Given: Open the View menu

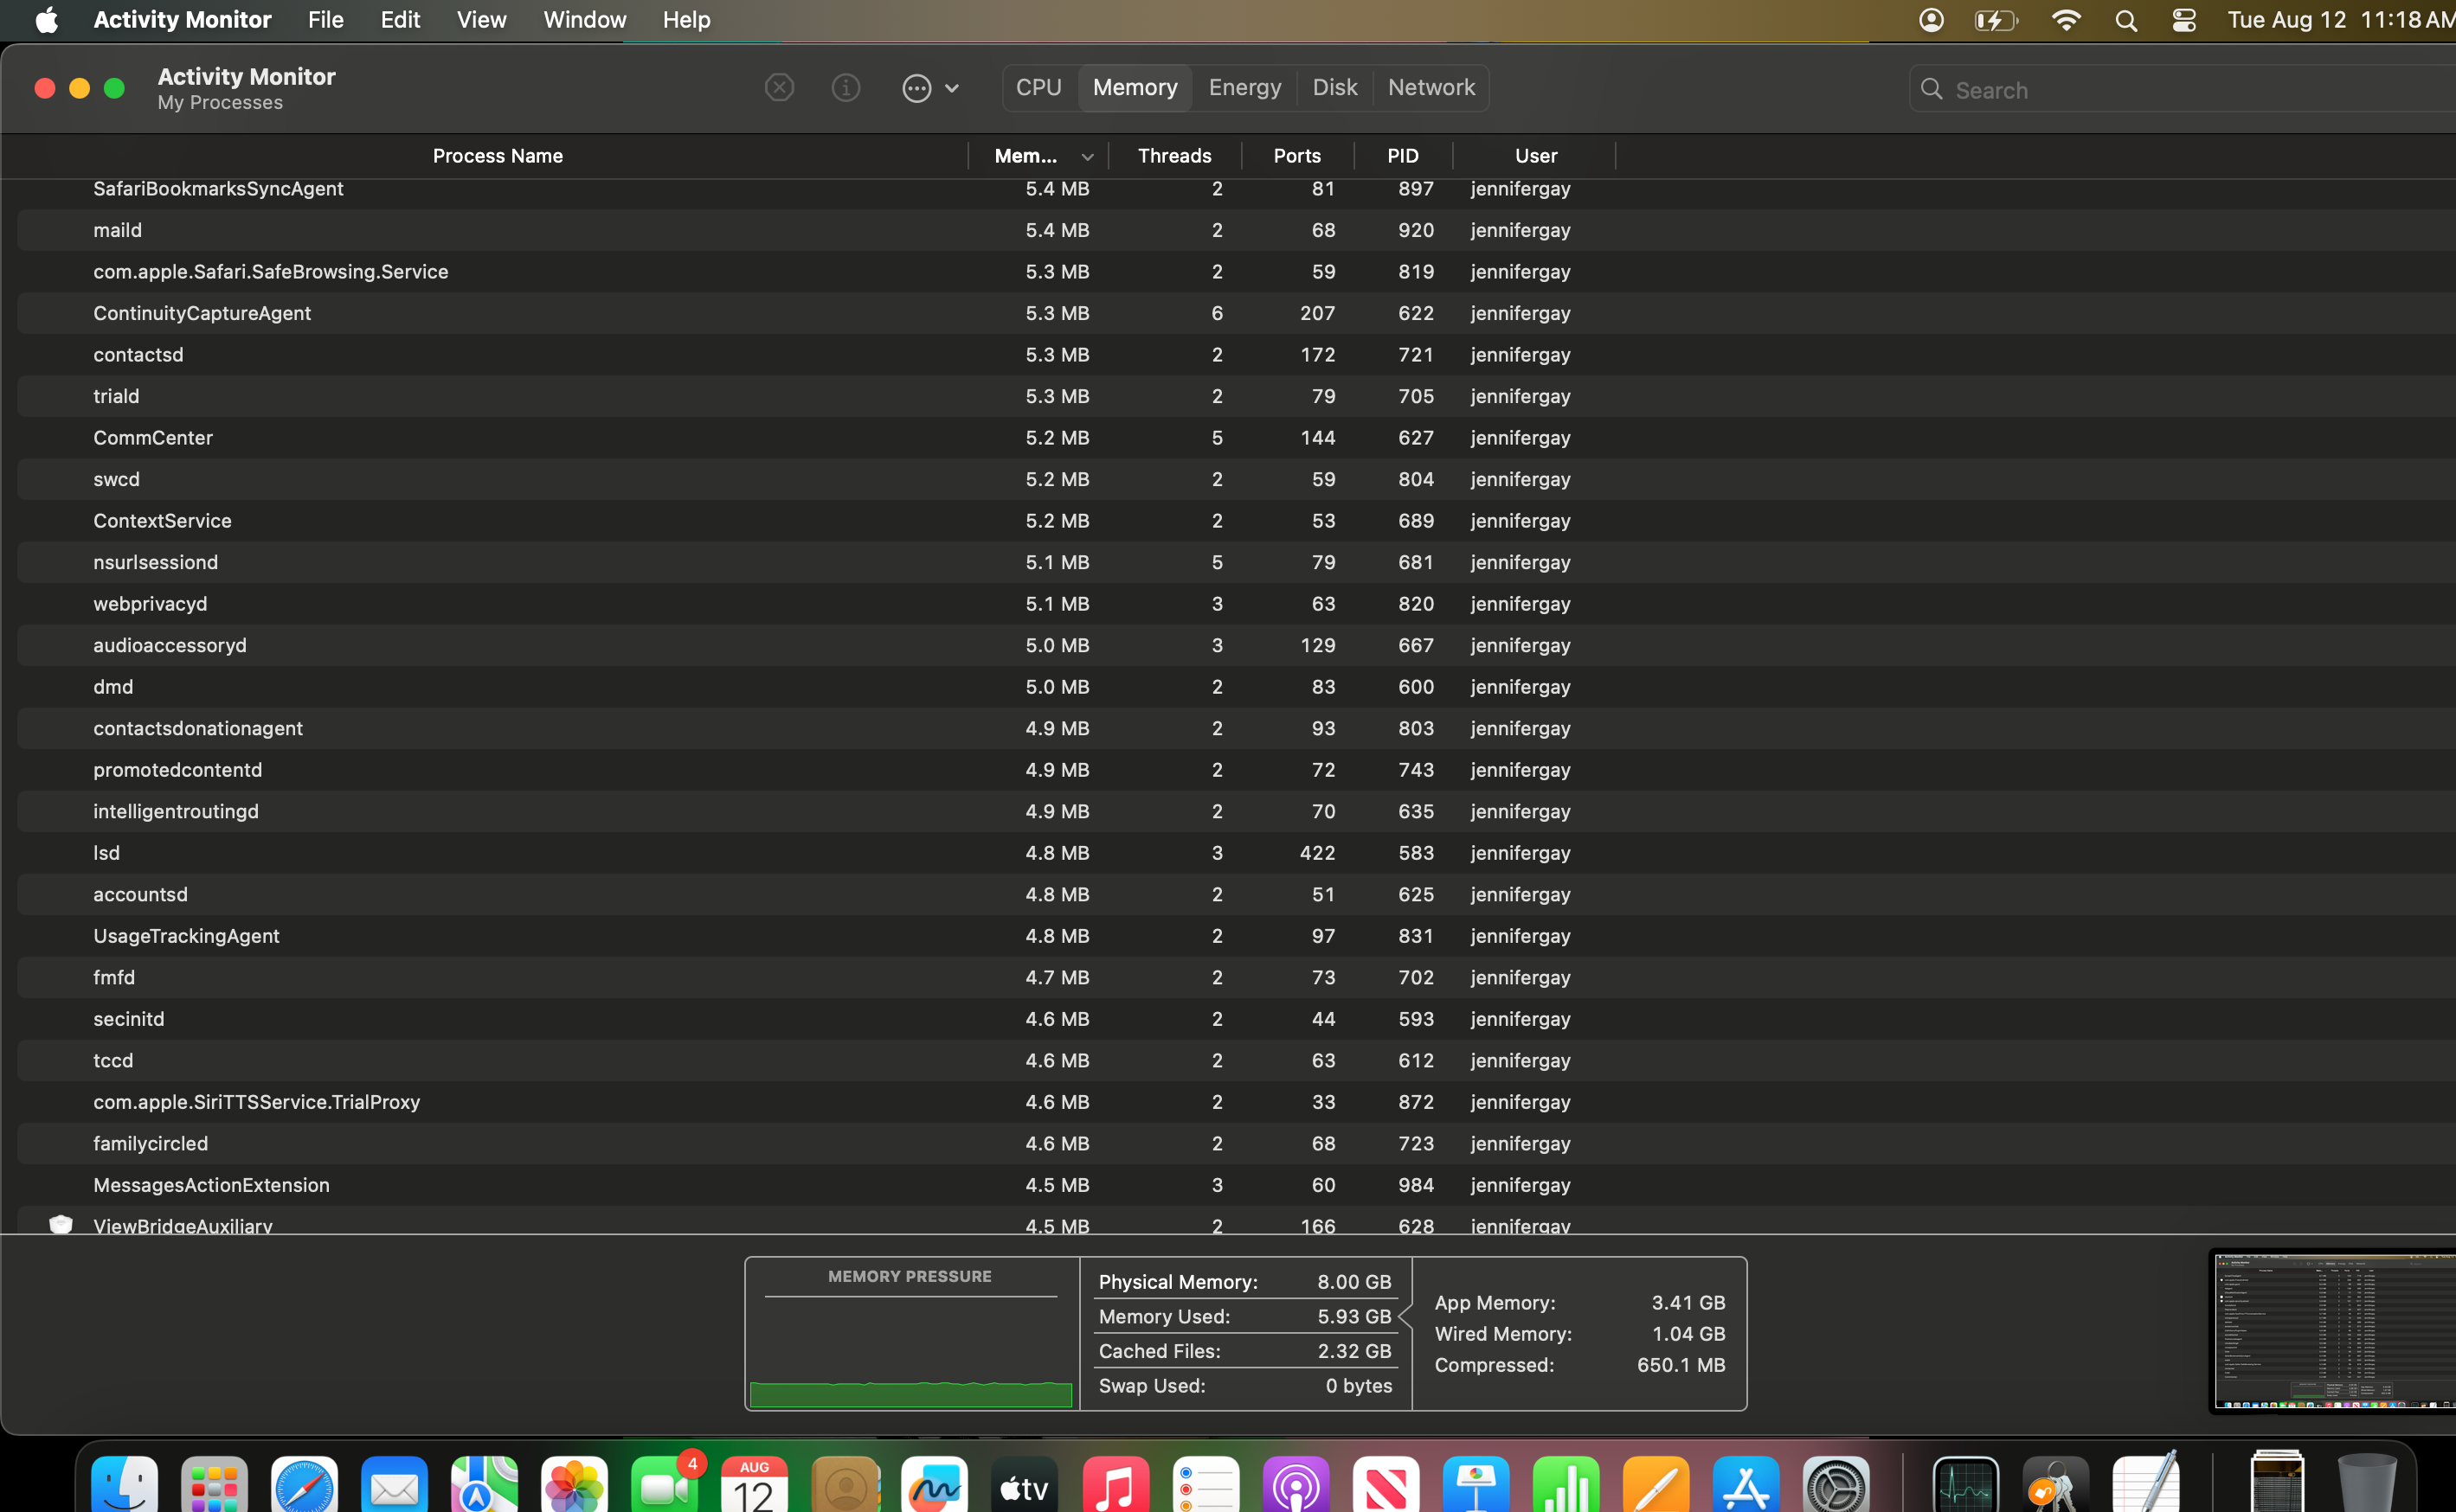Looking at the screenshot, I should pyautogui.click(x=481, y=20).
